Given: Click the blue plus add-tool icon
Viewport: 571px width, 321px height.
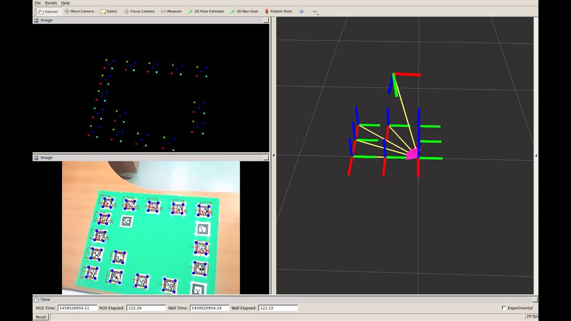Looking at the screenshot, I should point(302,12).
